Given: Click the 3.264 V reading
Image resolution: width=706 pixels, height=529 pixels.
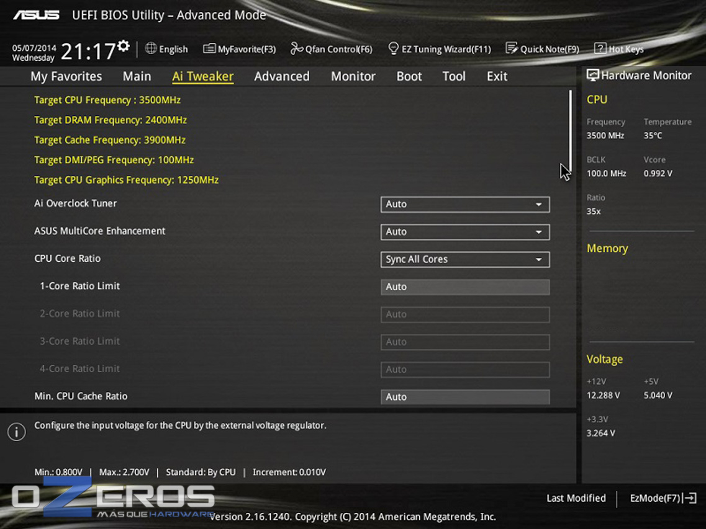Looking at the screenshot, I should [x=600, y=433].
